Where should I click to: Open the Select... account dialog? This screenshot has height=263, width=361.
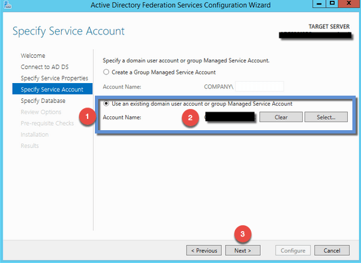[326, 117]
